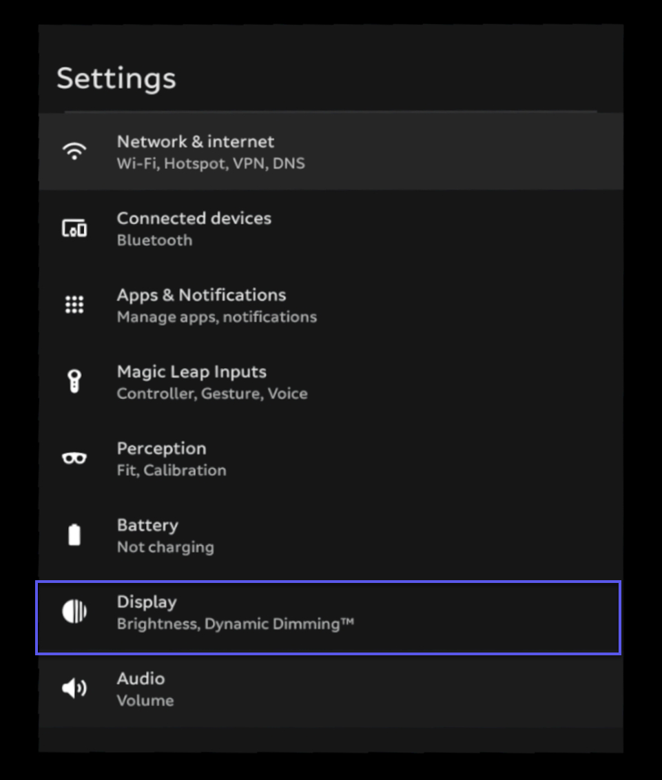Screen dimensions: 662x780
Task: Select the Battery status icon
Action: [x=74, y=534]
